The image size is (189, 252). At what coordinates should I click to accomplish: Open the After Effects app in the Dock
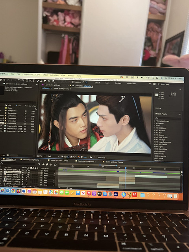click(116, 194)
